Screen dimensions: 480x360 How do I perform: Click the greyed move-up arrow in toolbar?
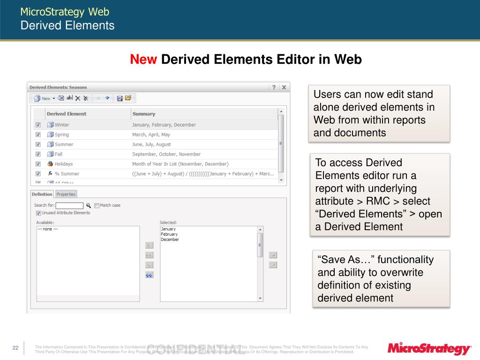98,98
